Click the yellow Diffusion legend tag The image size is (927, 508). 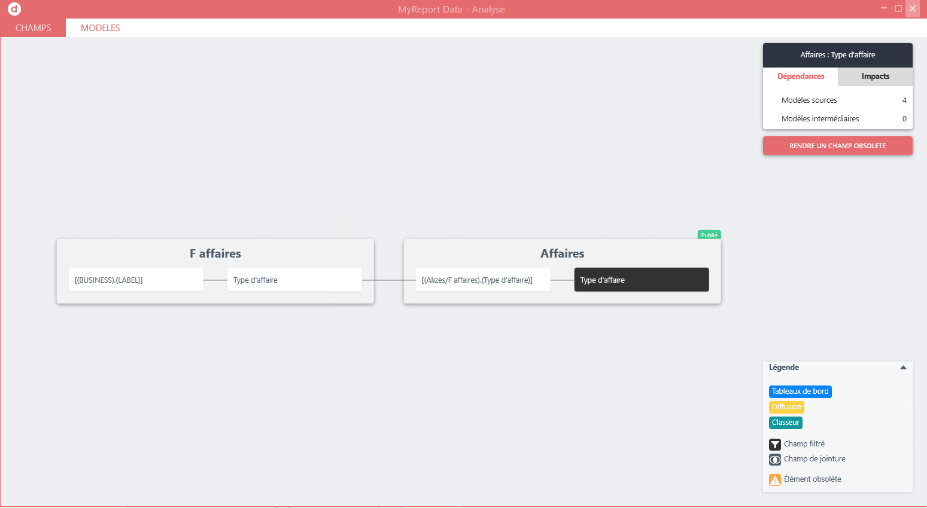pyautogui.click(x=786, y=407)
